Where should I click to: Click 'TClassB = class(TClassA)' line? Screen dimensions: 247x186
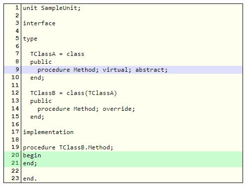point(73,93)
